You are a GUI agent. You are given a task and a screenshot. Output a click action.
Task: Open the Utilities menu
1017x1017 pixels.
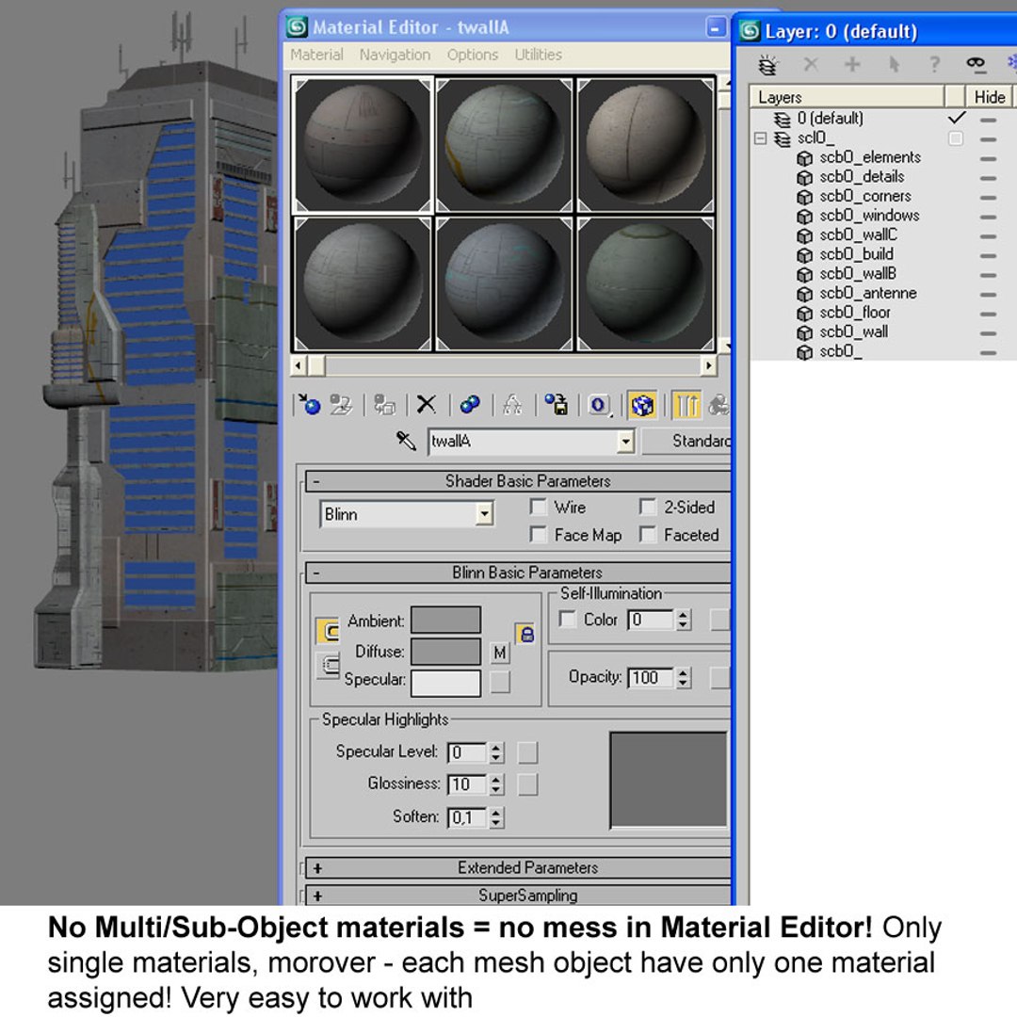539,55
